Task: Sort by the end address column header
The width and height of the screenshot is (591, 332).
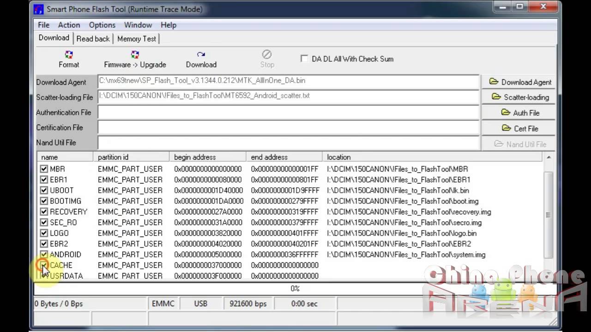Action: pos(284,157)
